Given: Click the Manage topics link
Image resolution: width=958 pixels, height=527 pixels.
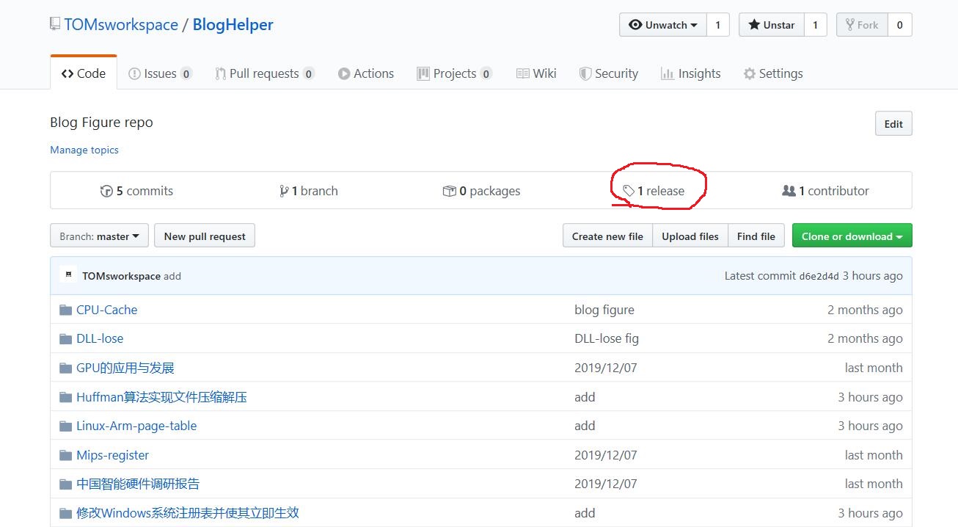Looking at the screenshot, I should tap(84, 150).
